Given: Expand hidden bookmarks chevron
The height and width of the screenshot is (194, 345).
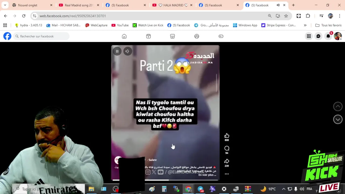Looking at the screenshot, I should pyautogui.click(x=305, y=25).
